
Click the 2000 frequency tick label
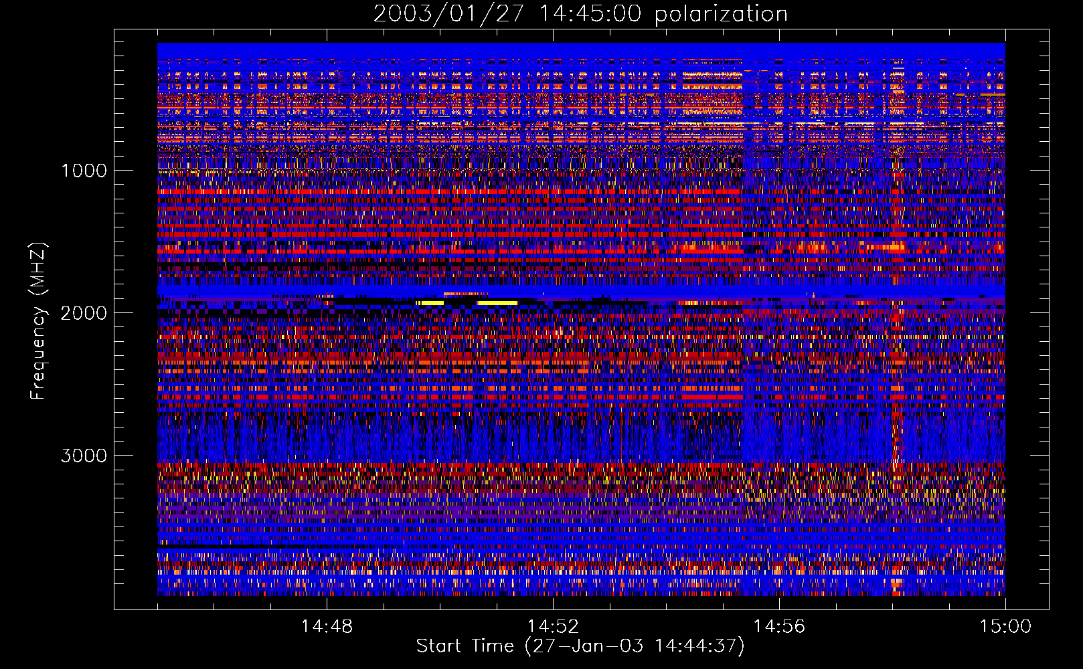(x=84, y=313)
